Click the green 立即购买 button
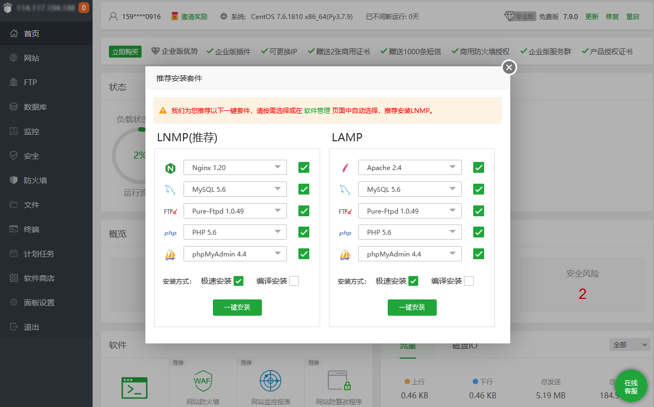Viewport: 654px width, 407px height. (125, 52)
